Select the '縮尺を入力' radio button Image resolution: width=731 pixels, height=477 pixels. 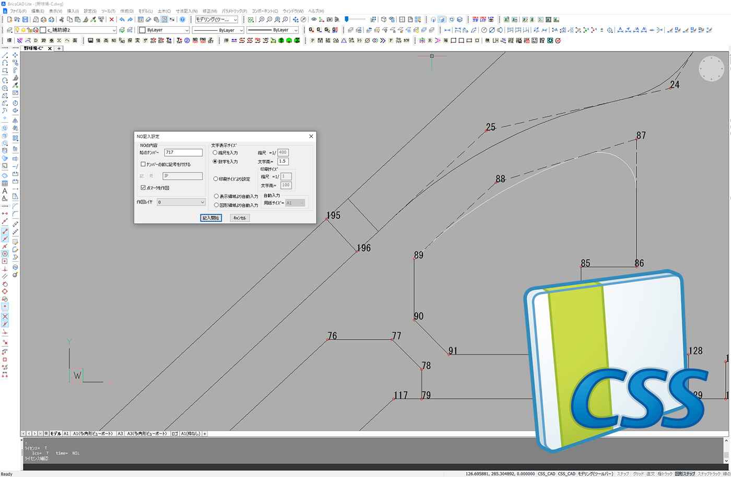point(215,153)
